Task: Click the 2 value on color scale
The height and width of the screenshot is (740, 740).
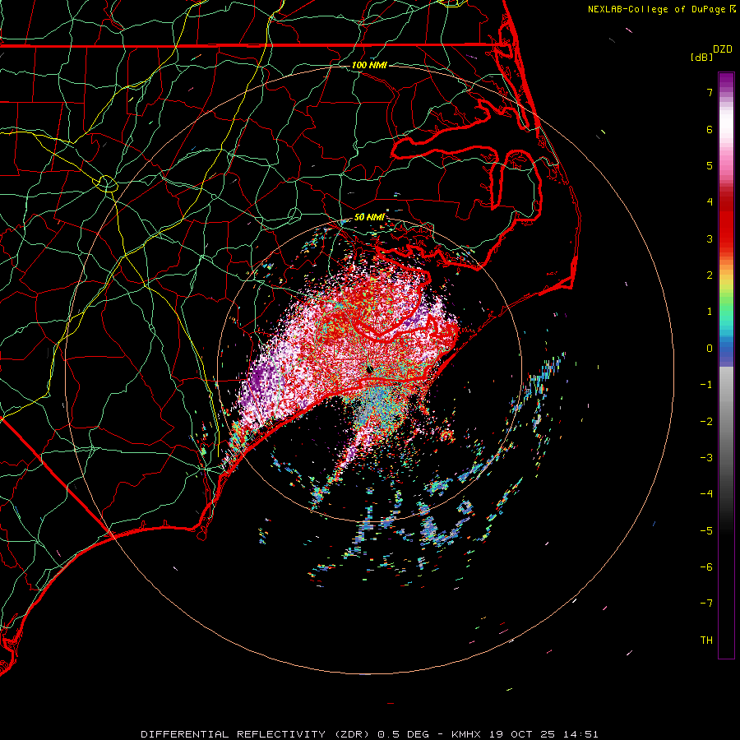Action: [x=710, y=275]
